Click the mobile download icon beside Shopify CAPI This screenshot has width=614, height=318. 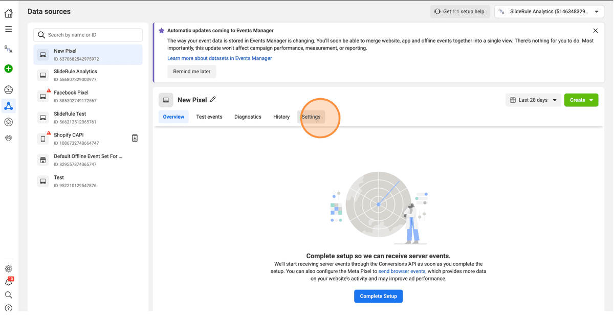pyautogui.click(x=135, y=139)
